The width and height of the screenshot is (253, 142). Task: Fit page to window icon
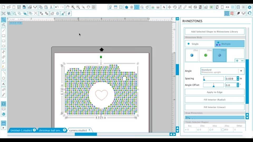point(93,7)
